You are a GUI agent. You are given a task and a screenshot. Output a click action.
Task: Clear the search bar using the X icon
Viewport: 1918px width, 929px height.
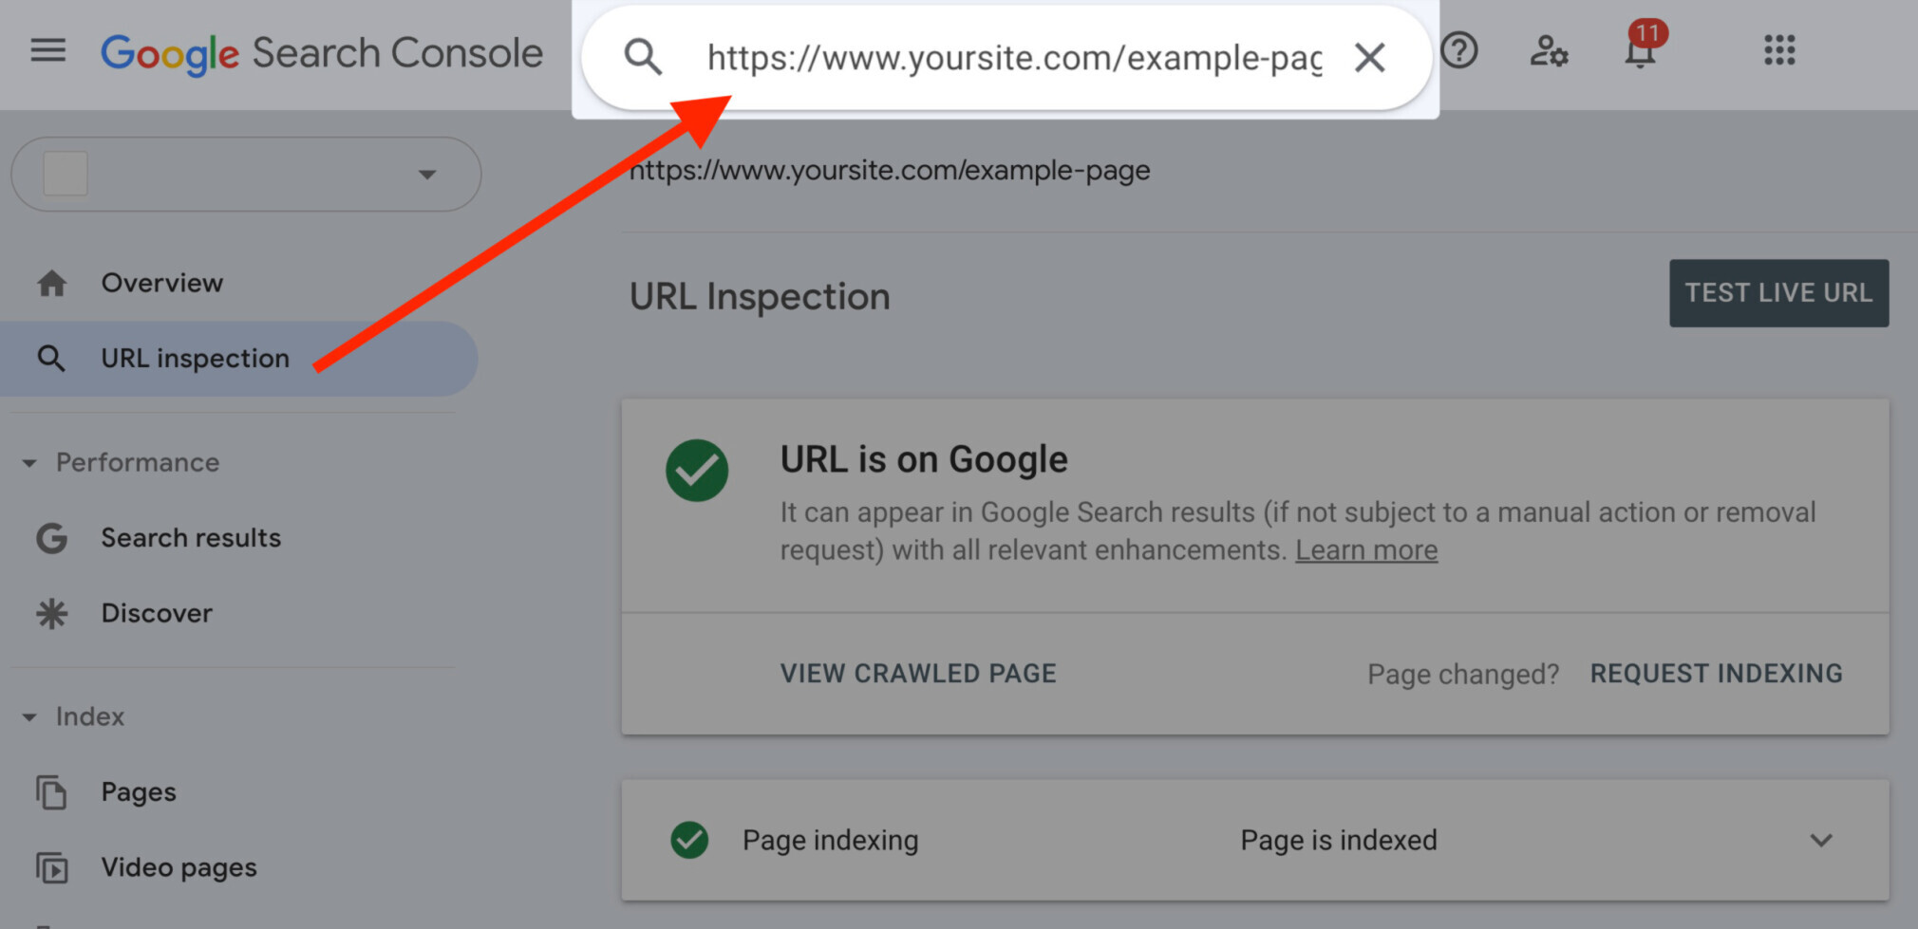click(1369, 57)
